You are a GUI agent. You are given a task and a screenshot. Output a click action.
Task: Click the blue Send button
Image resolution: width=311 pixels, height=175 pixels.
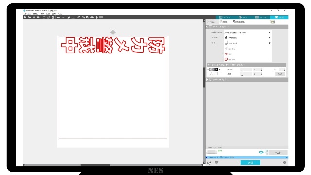pos(250,162)
